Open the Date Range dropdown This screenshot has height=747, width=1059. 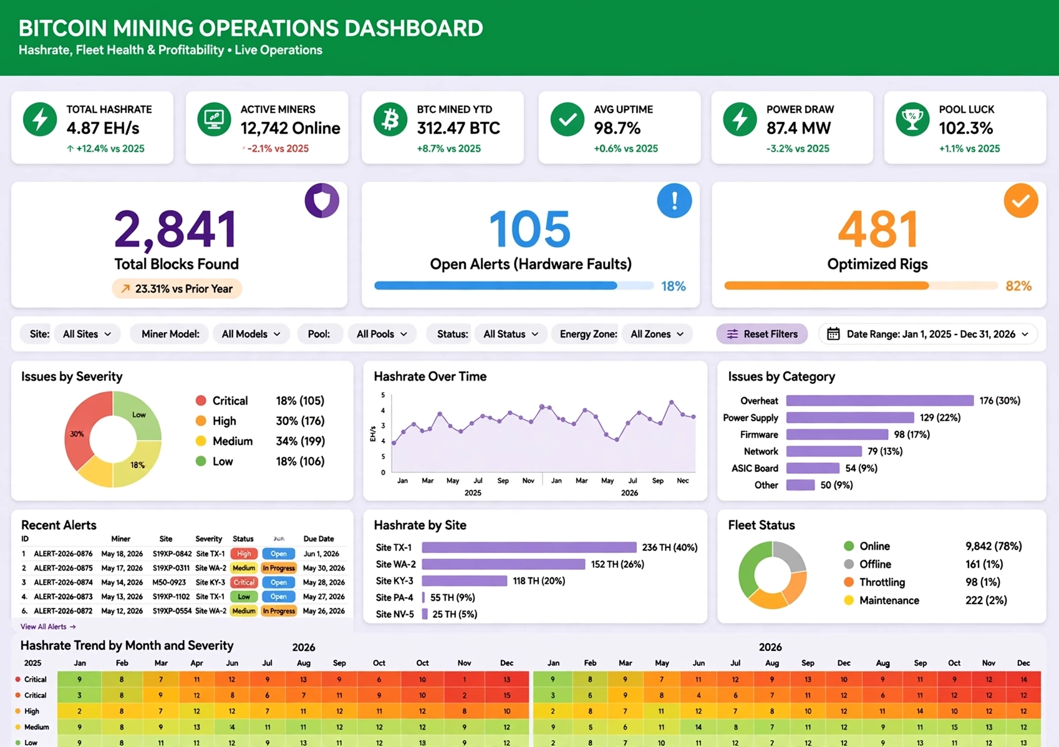point(928,334)
